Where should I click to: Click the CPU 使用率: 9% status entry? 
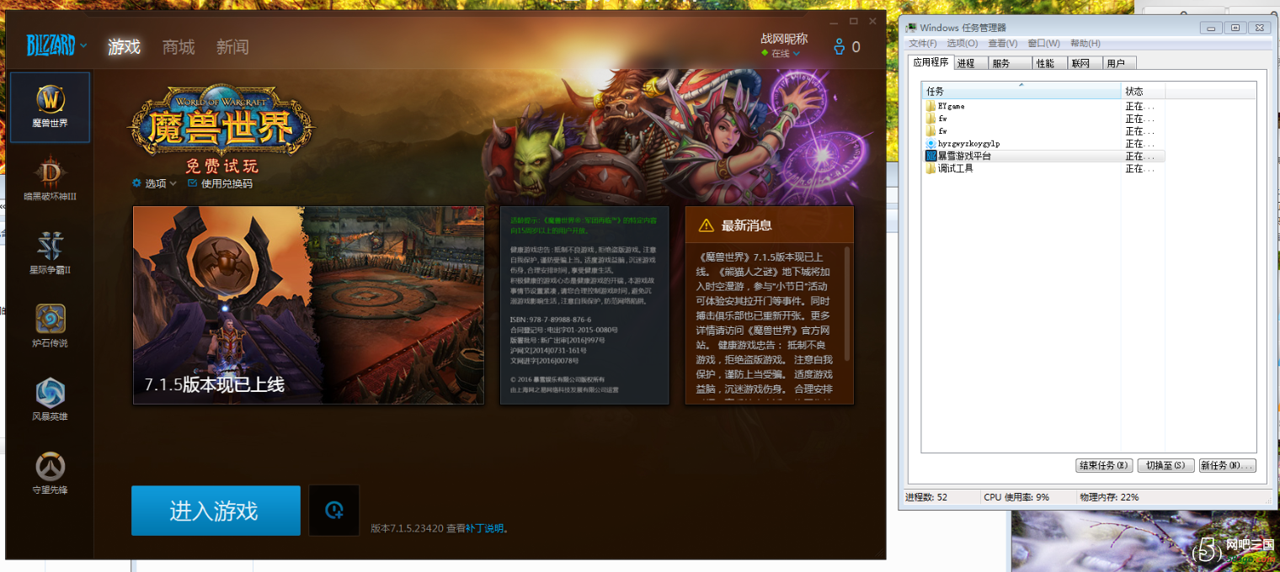point(1016,497)
